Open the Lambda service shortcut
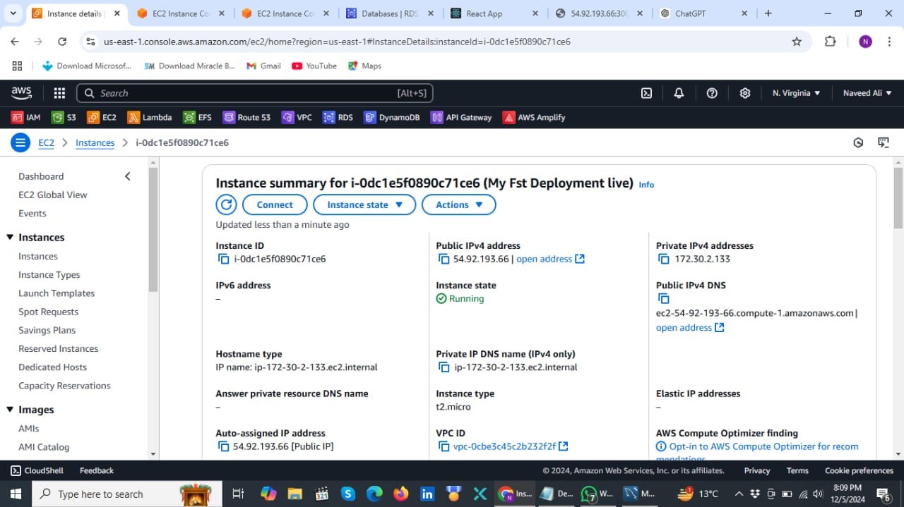 click(x=149, y=117)
